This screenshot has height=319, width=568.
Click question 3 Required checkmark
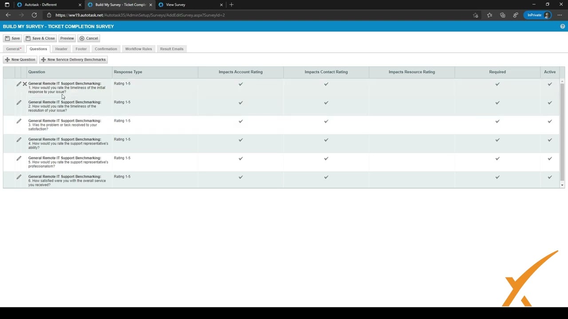point(497,121)
